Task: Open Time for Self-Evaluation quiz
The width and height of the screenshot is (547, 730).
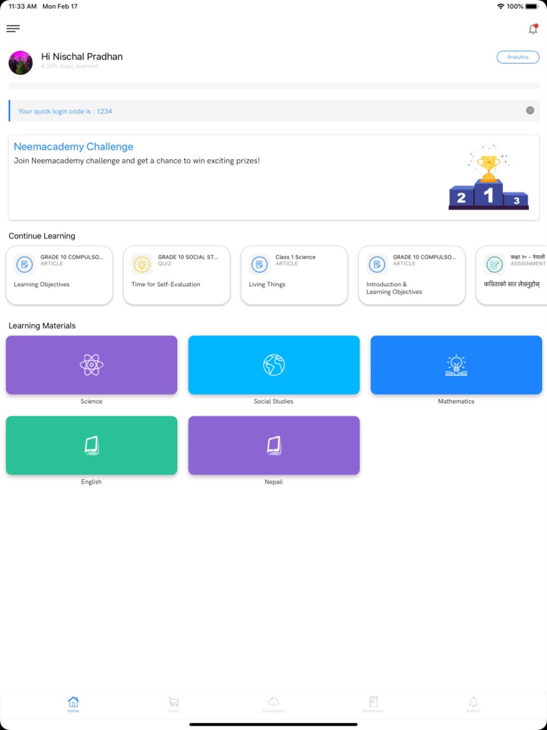Action: [x=166, y=285]
